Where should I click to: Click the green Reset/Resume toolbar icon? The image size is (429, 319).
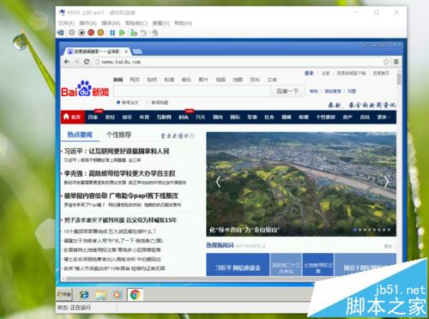point(122,33)
